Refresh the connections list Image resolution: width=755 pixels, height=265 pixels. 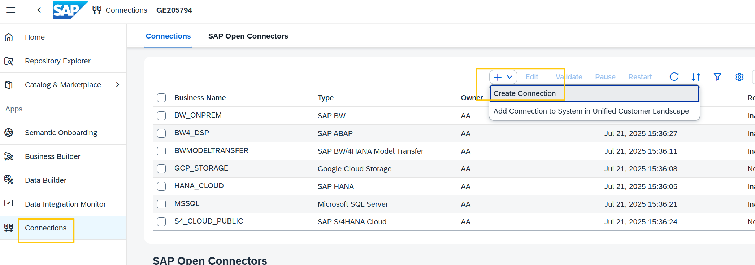pos(674,77)
